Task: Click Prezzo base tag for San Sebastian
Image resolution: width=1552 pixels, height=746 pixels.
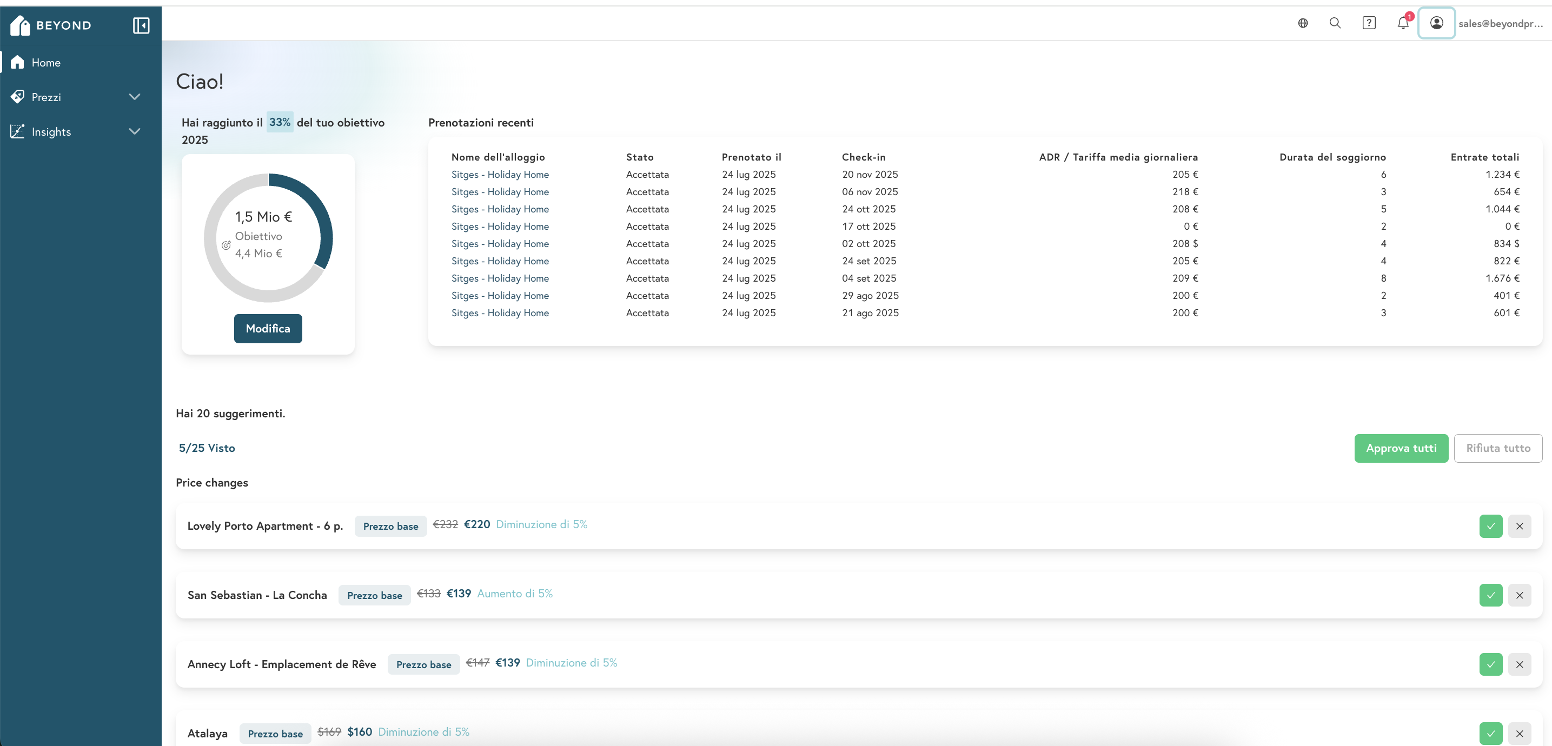Action: click(374, 595)
